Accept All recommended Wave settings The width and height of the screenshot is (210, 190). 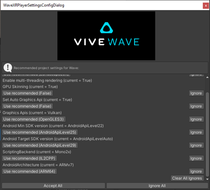point(53,186)
